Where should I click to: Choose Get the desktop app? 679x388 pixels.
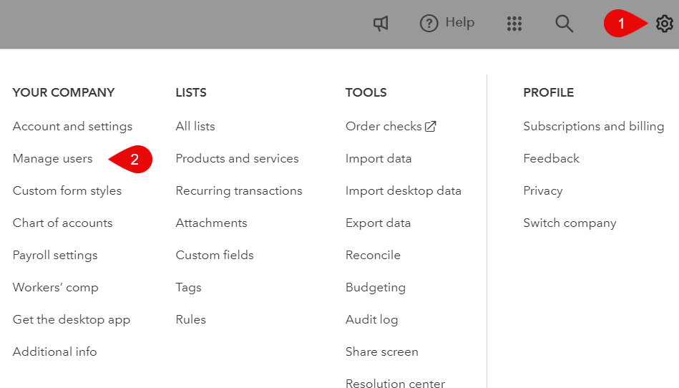tap(72, 319)
